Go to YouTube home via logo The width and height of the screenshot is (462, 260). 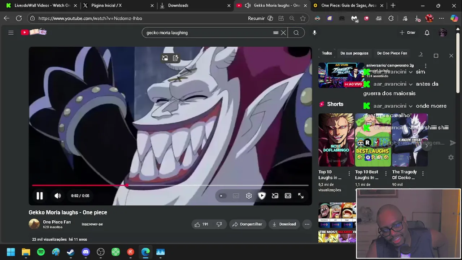(x=34, y=32)
